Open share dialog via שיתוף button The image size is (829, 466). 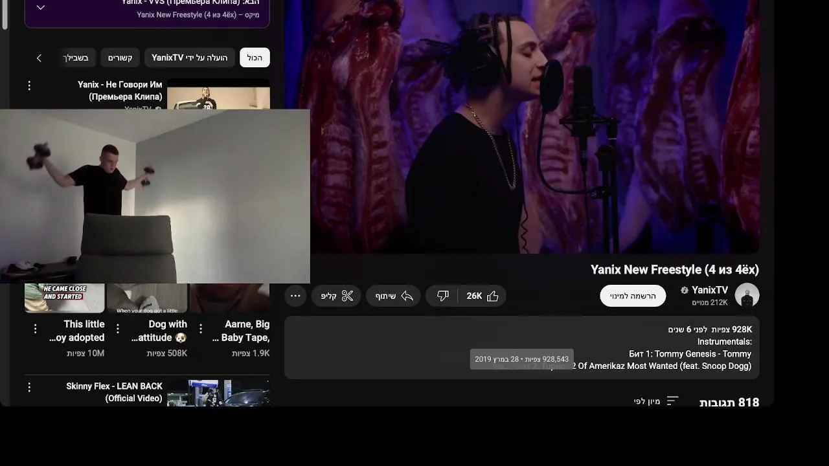click(394, 296)
